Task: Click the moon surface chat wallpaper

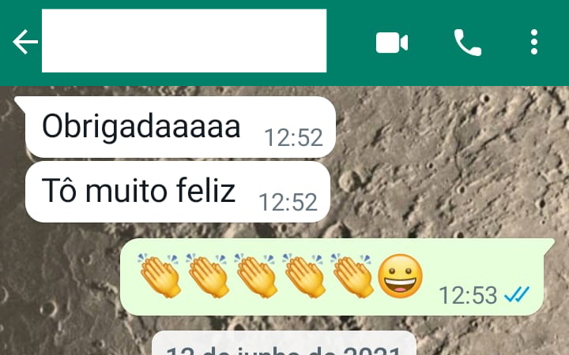Action: click(450, 163)
